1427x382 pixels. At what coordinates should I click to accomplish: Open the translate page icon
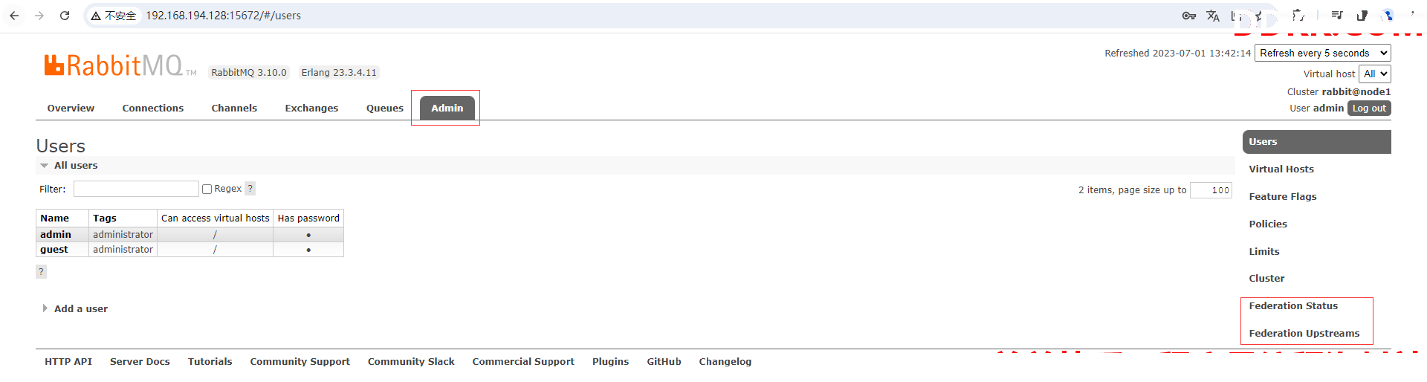[x=1213, y=16]
